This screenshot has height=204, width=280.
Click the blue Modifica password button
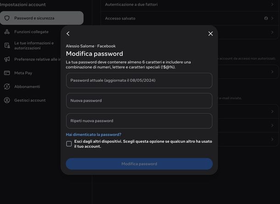139,164
